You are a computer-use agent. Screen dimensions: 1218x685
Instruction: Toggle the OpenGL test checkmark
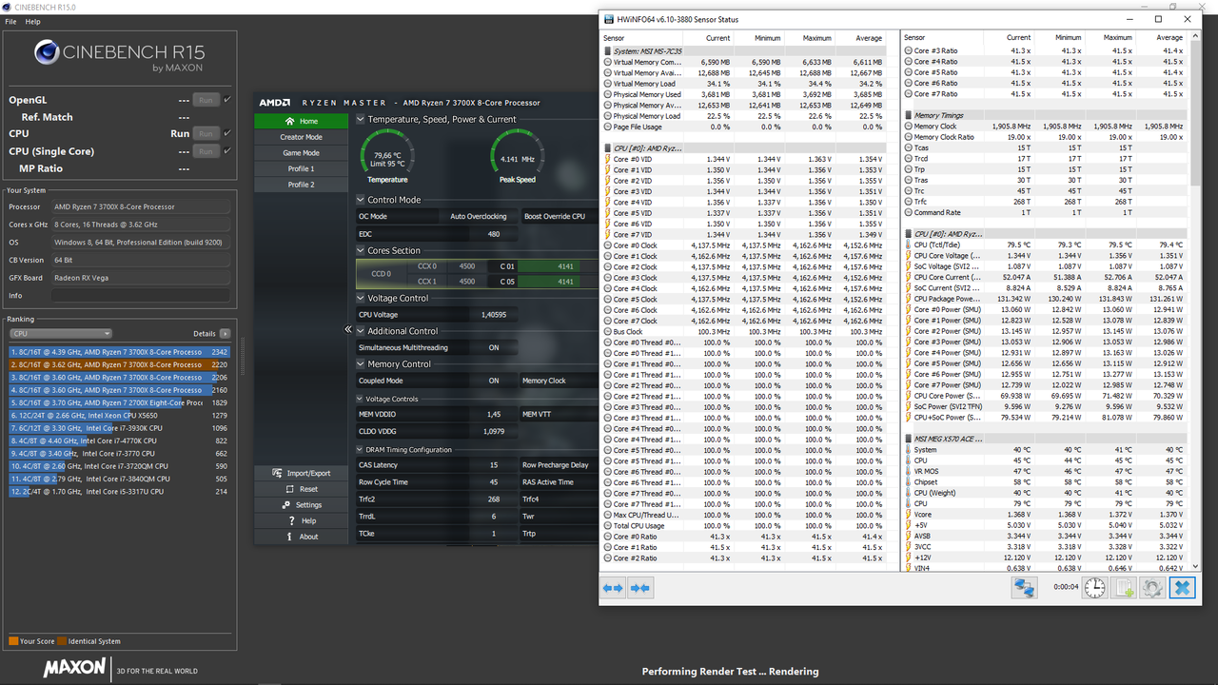226,99
